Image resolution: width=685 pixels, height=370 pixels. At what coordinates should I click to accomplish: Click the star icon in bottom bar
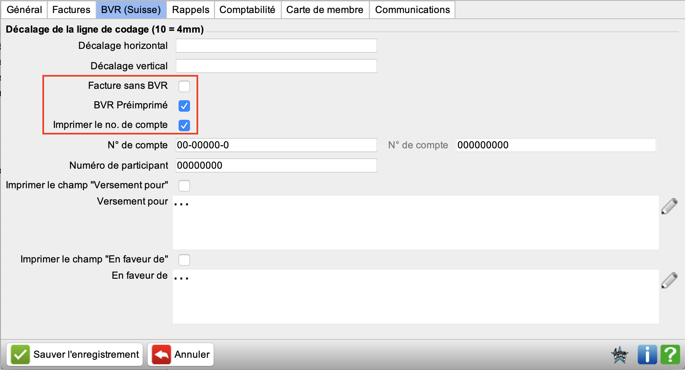click(620, 355)
